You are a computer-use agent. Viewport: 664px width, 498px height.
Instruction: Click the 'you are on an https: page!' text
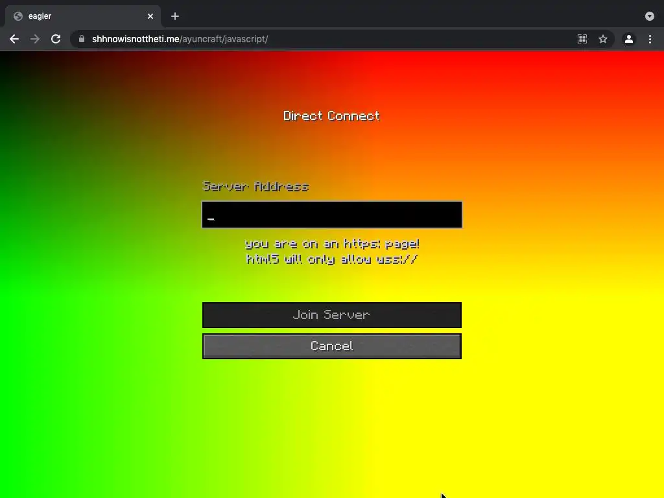[x=333, y=244]
